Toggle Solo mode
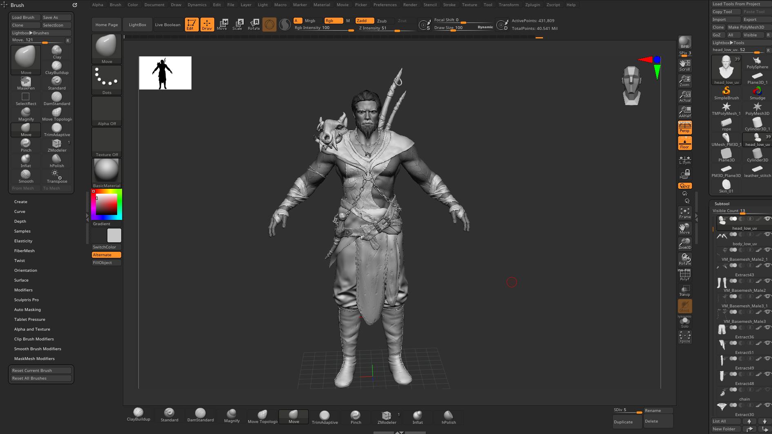The image size is (772, 434). click(685, 322)
